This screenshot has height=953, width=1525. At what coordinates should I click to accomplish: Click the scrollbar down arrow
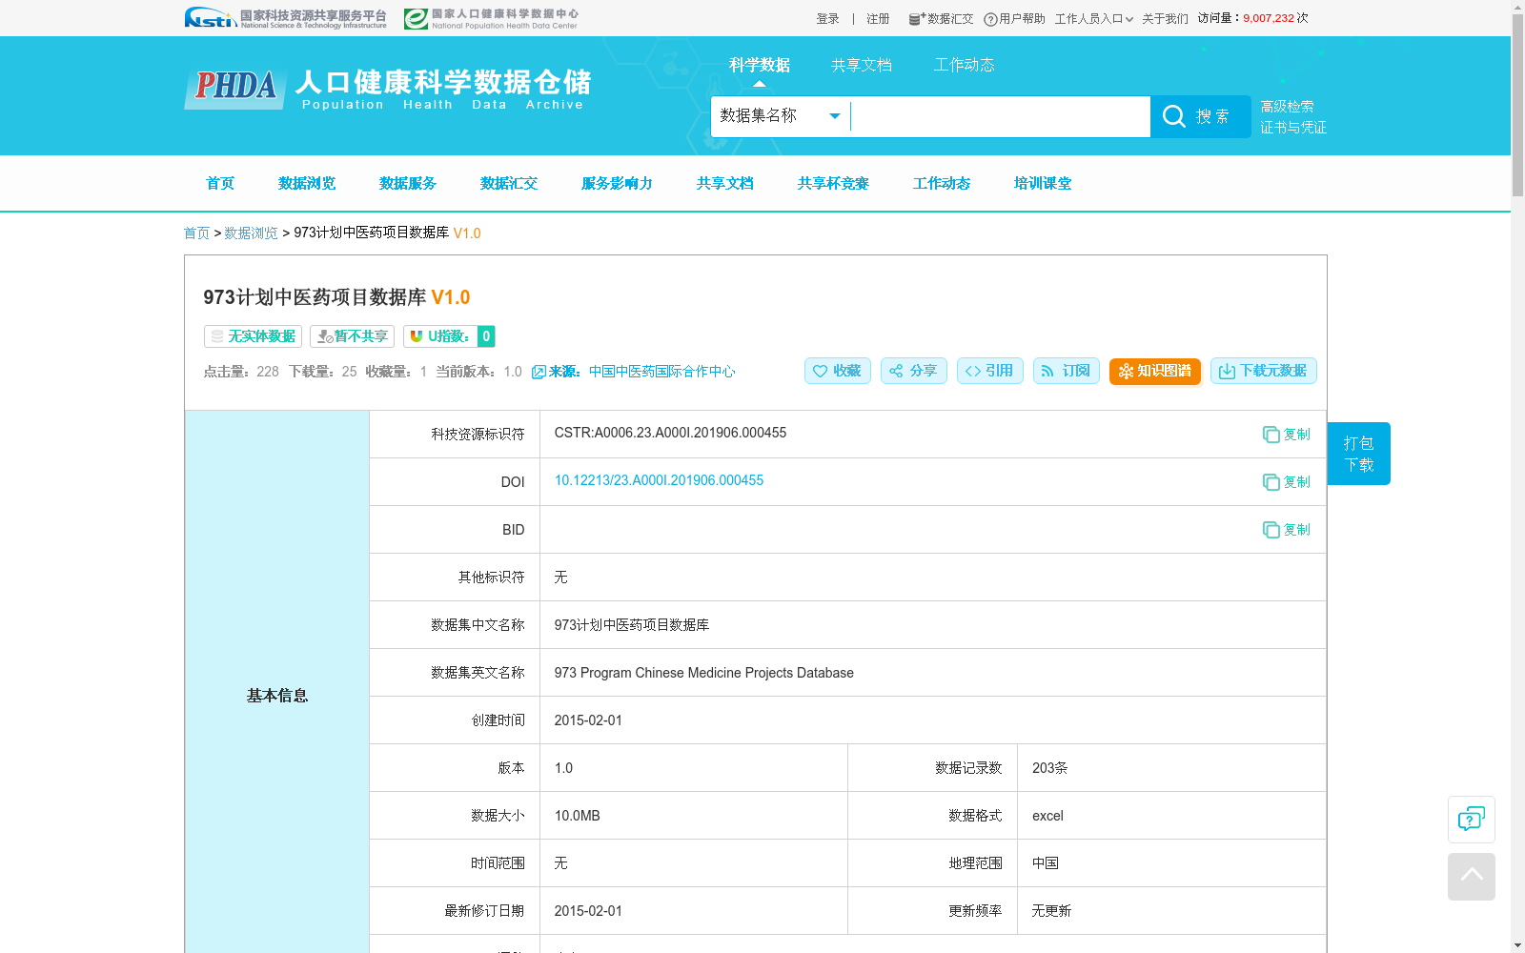[x=1517, y=945]
